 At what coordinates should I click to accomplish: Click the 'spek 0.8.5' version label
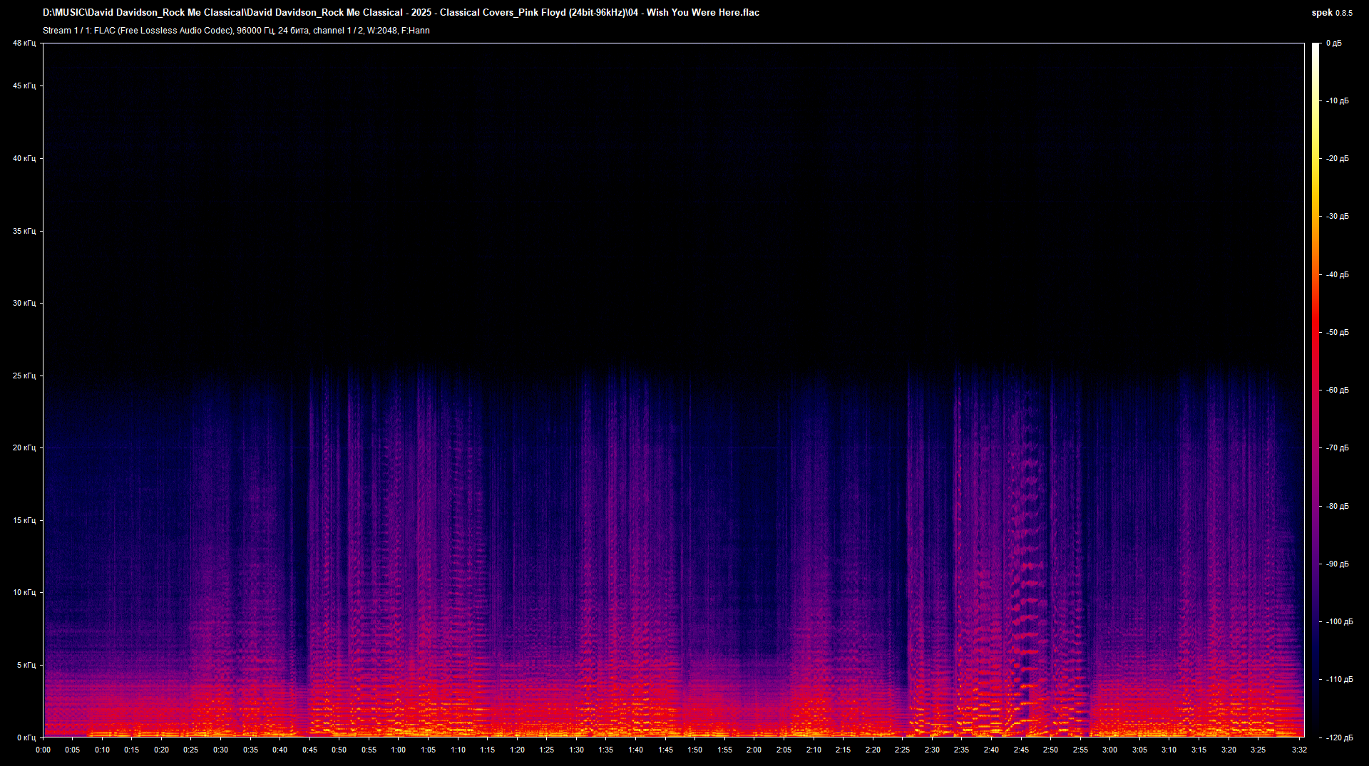[1332, 13]
